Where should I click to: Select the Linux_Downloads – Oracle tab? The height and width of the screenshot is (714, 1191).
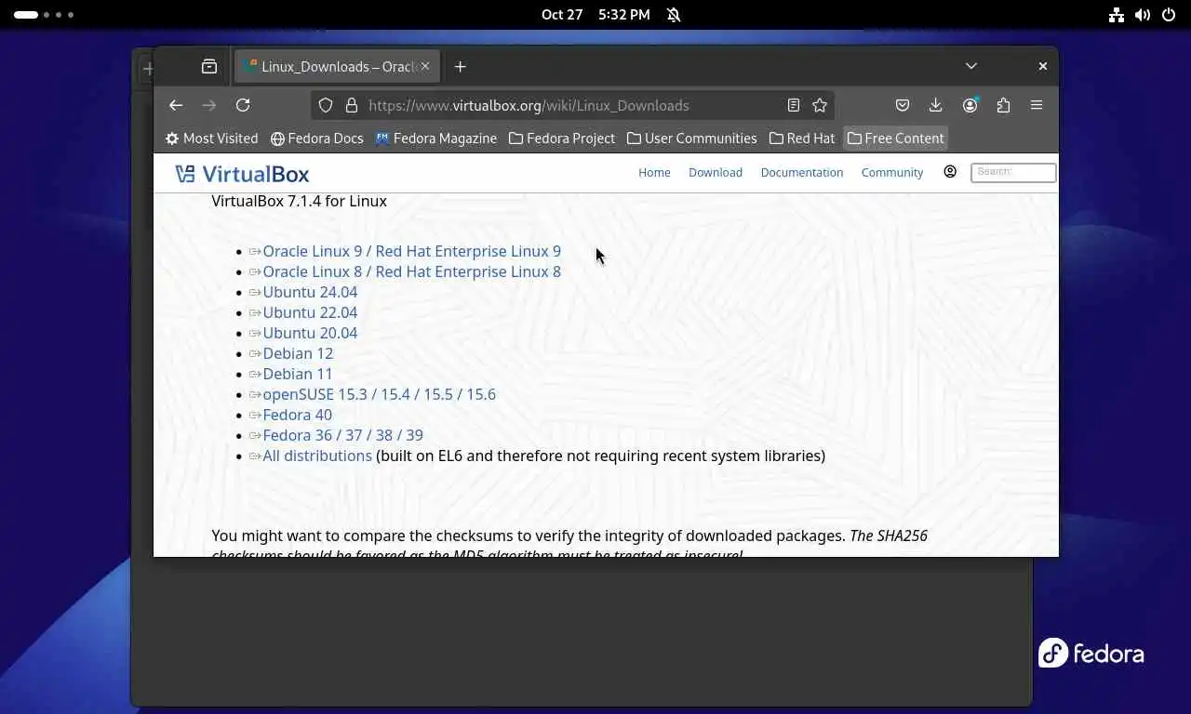tap(336, 66)
